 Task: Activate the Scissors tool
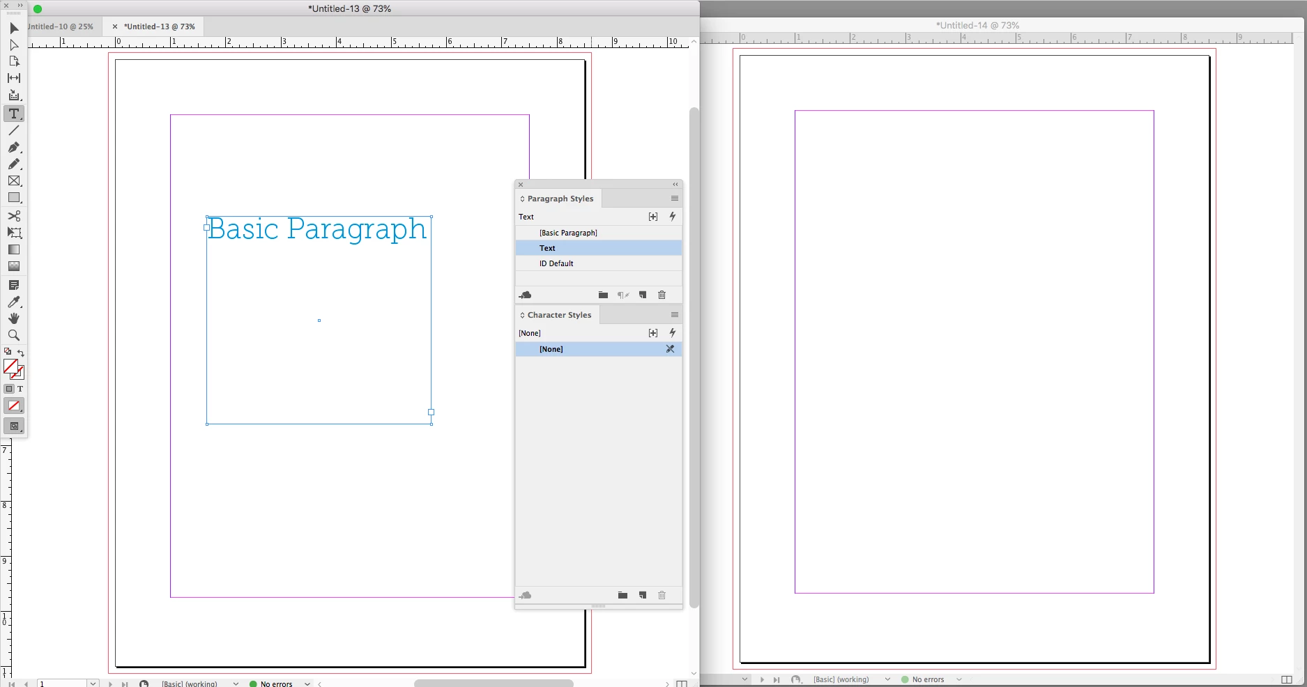point(14,216)
